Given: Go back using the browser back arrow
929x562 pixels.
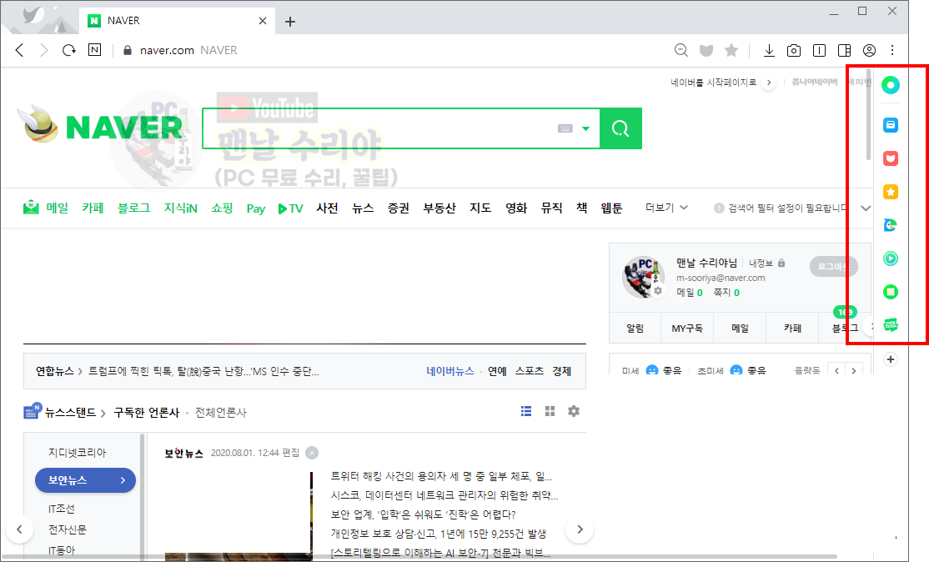Looking at the screenshot, I should tap(19, 50).
